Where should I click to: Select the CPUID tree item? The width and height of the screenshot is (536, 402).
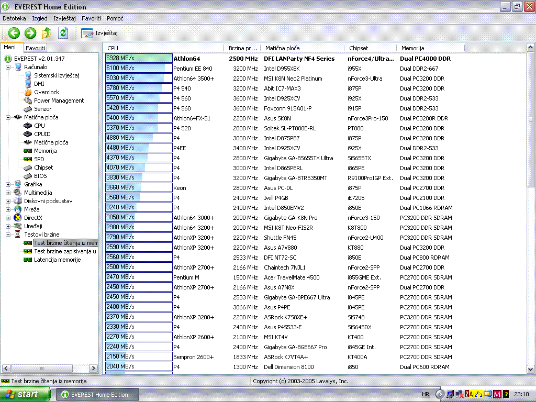pos(42,134)
